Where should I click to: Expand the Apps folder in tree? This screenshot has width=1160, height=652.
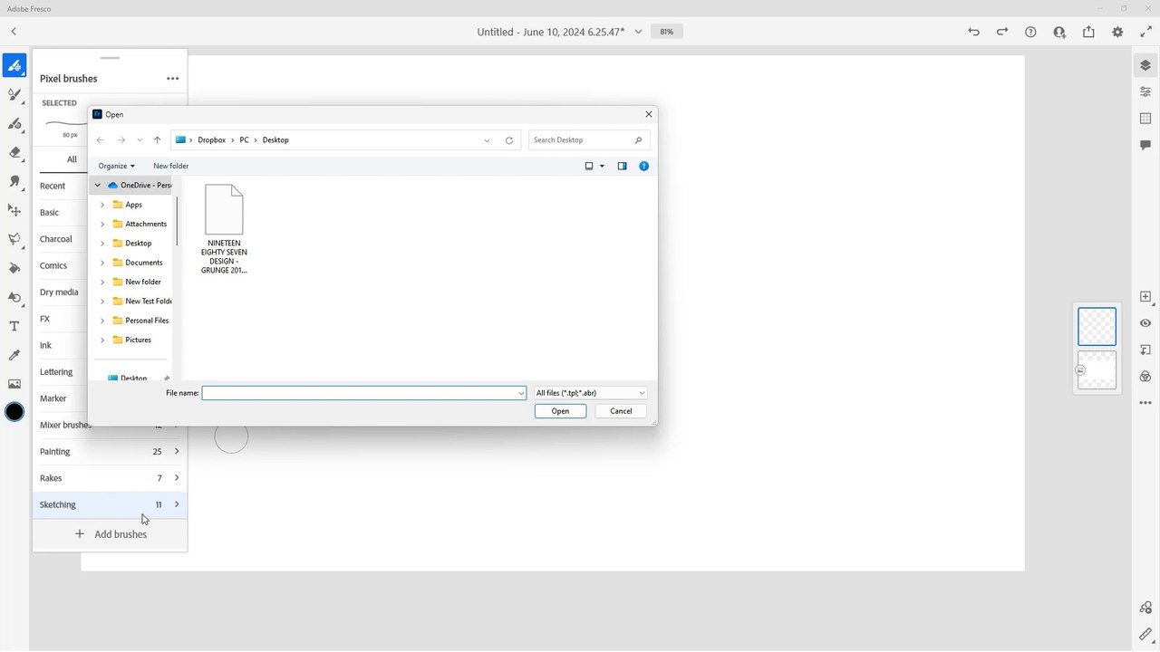point(102,205)
